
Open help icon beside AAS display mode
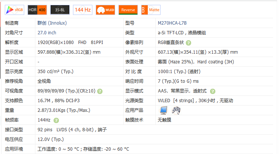[212, 91]
